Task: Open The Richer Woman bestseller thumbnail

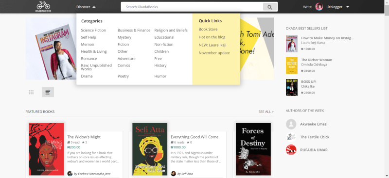Action: (x=291, y=65)
